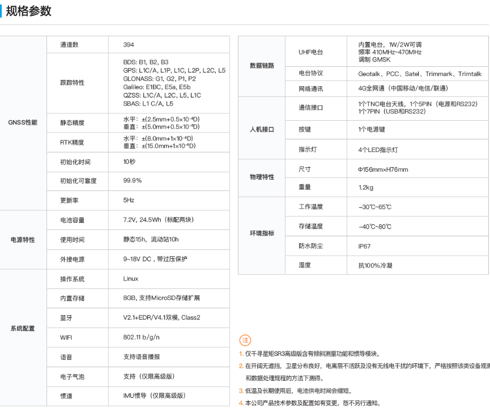Click the value "9-18V DC，带过压保护"
490x408 pixels.
155,259
